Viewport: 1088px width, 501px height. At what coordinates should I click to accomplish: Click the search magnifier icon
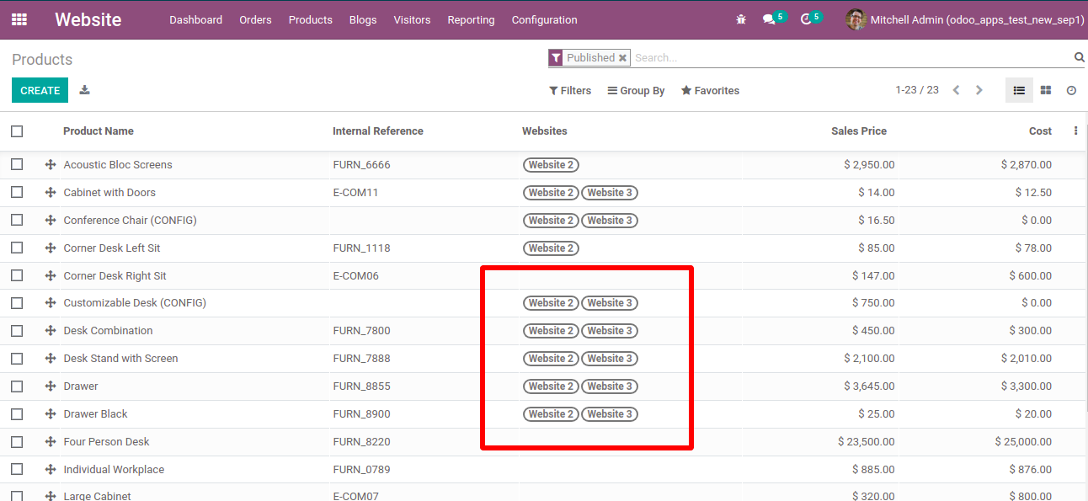(1079, 57)
